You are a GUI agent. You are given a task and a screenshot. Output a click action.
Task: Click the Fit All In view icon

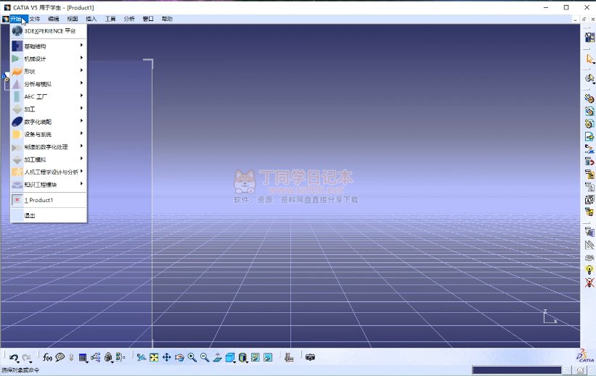point(154,357)
